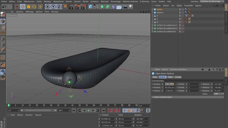Open the viewport Affichage menu
Image resolution: width=228 pixels, height=128 pixels.
[x=30, y=12]
